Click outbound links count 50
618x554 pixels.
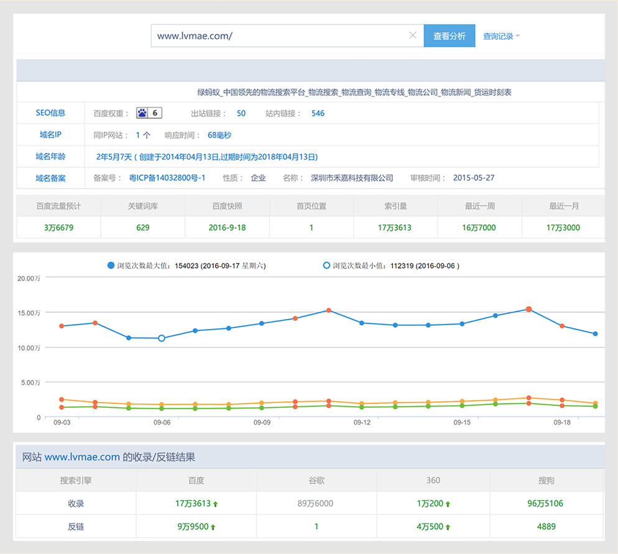click(x=241, y=114)
